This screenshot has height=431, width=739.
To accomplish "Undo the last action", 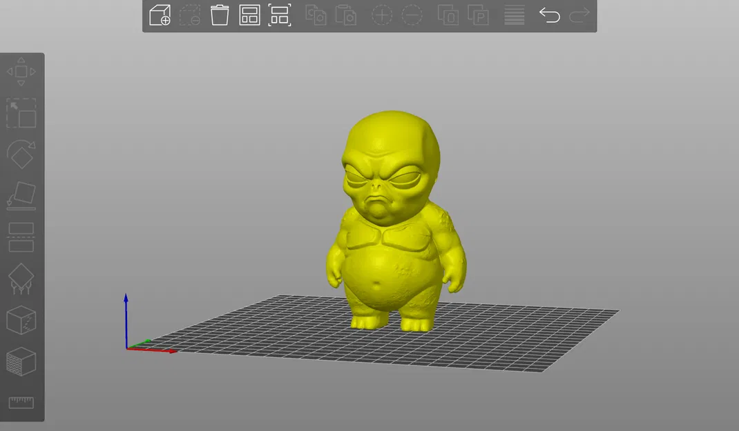I will coord(550,15).
